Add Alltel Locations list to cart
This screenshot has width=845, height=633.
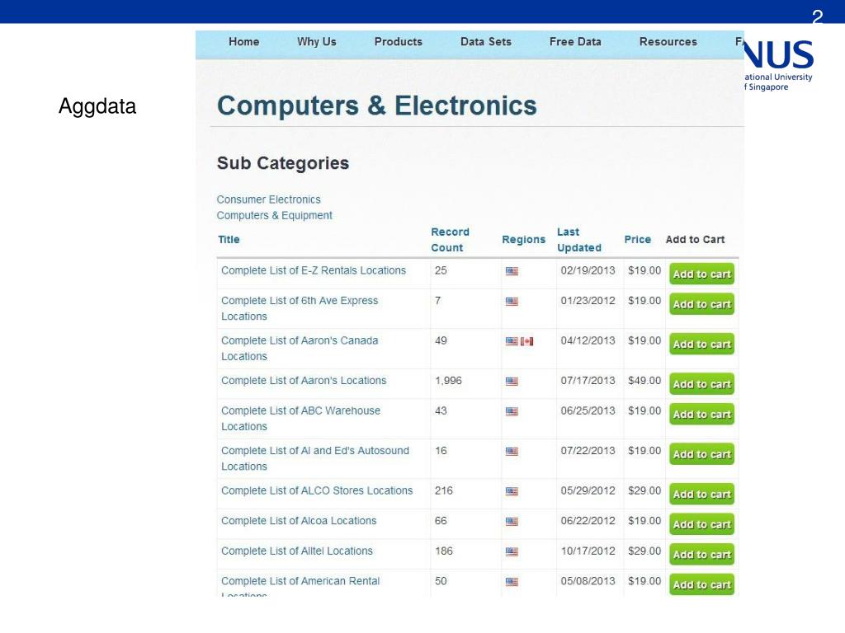701,554
